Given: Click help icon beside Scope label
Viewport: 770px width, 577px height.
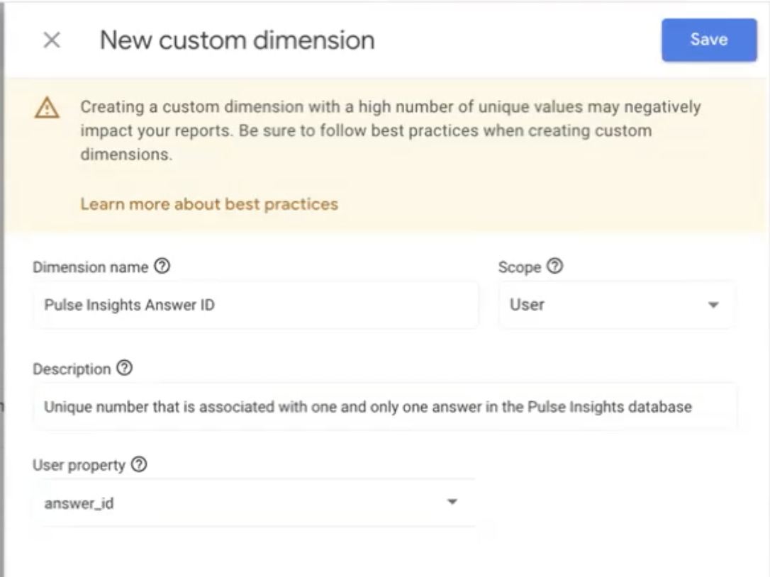Looking at the screenshot, I should pyautogui.click(x=556, y=267).
